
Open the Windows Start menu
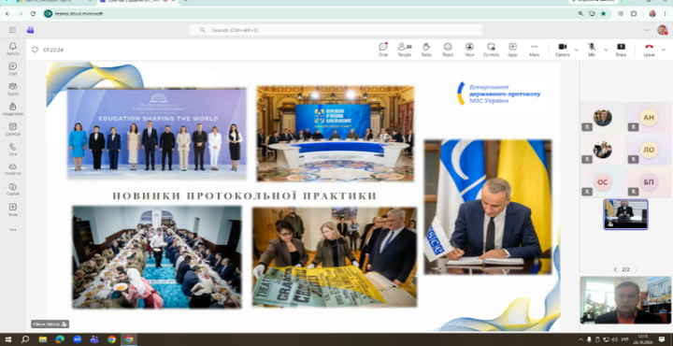coord(7,339)
